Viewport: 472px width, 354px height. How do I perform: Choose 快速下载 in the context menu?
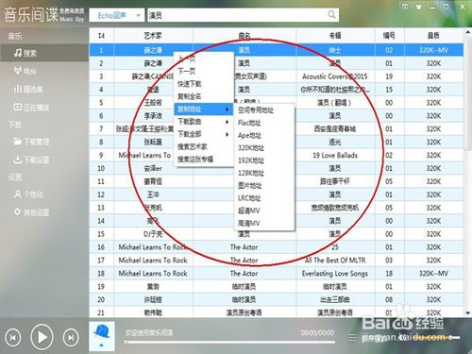(203, 84)
